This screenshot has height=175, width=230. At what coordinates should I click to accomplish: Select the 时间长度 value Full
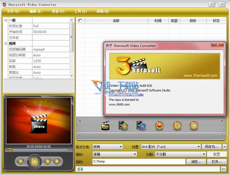pos(51,26)
